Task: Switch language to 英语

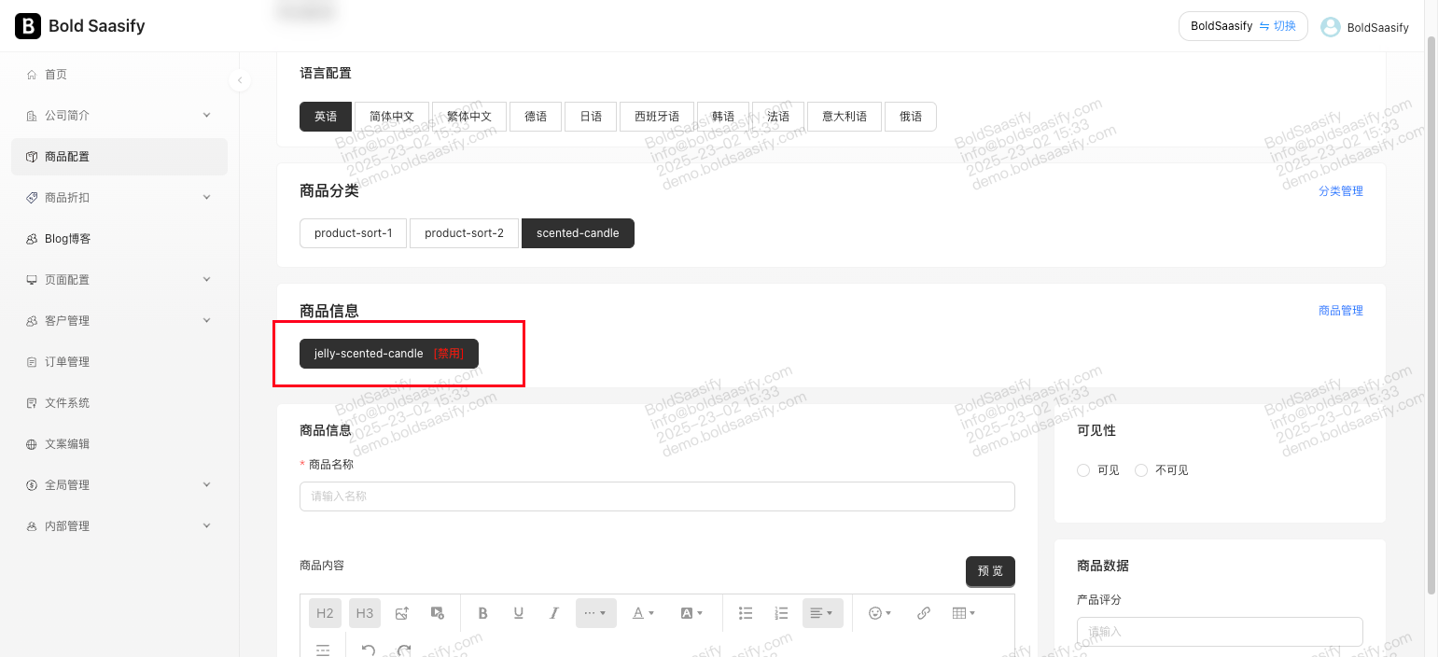Action: [326, 117]
